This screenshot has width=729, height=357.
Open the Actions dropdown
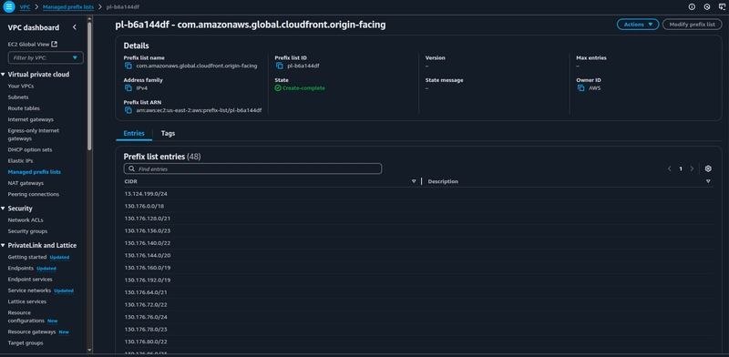coord(638,25)
